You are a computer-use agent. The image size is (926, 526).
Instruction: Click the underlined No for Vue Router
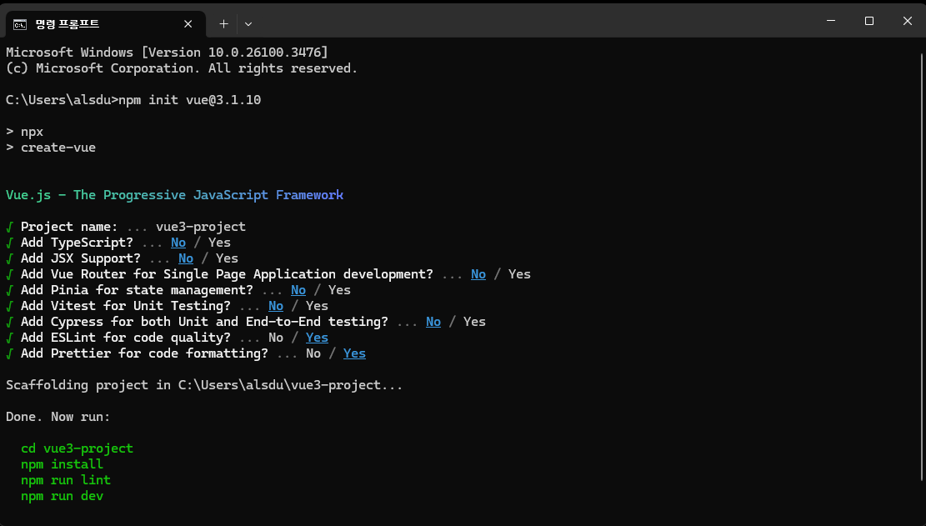(478, 274)
